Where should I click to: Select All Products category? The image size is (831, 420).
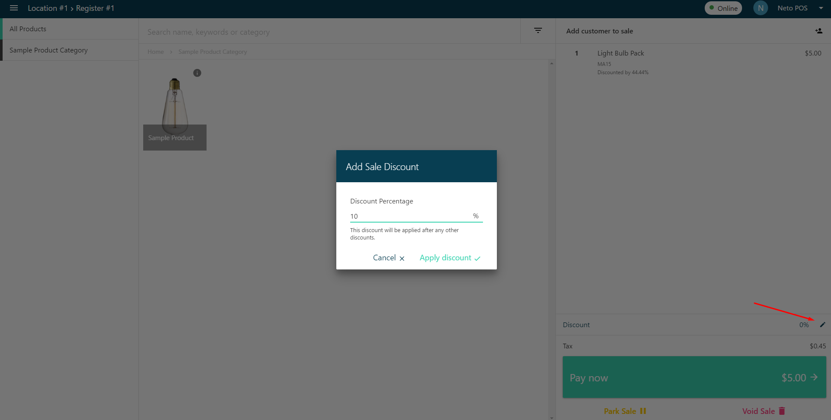click(x=69, y=29)
